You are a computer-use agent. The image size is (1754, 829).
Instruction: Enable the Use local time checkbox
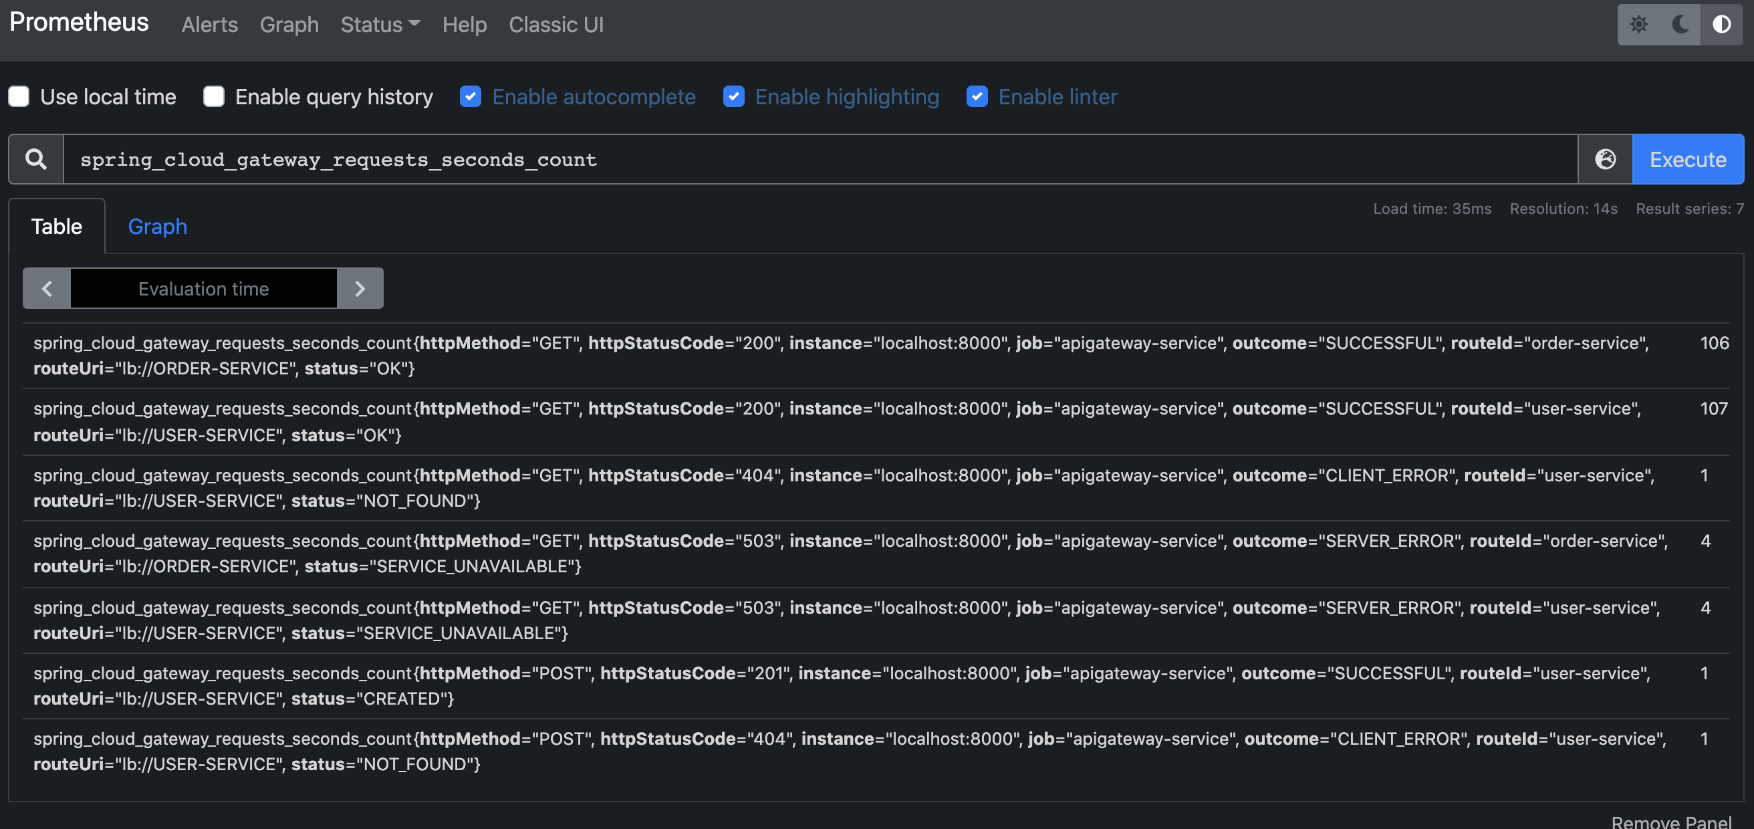point(19,96)
